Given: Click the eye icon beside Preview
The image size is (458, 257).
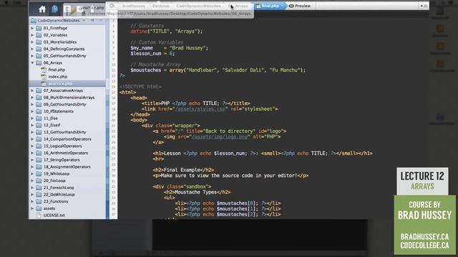Looking at the screenshot, I should (x=291, y=6).
